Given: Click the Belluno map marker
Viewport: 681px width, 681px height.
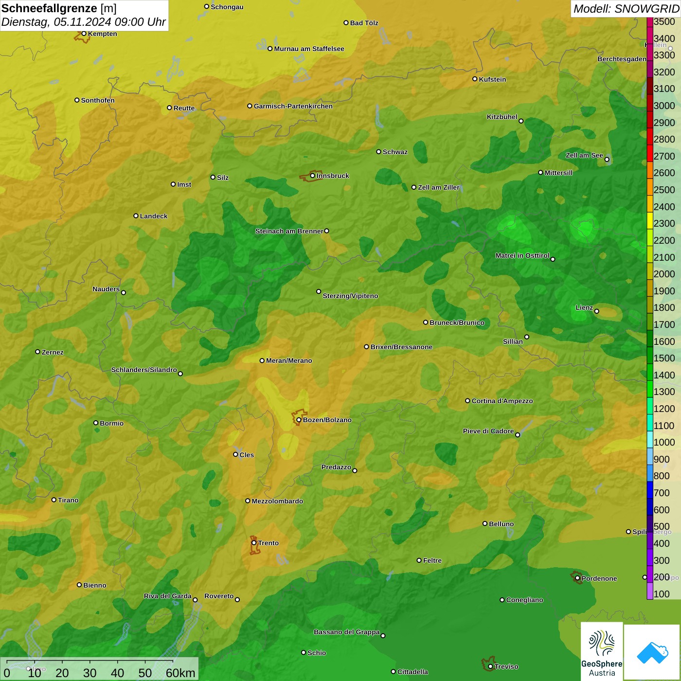Looking at the screenshot, I should pos(484,523).
